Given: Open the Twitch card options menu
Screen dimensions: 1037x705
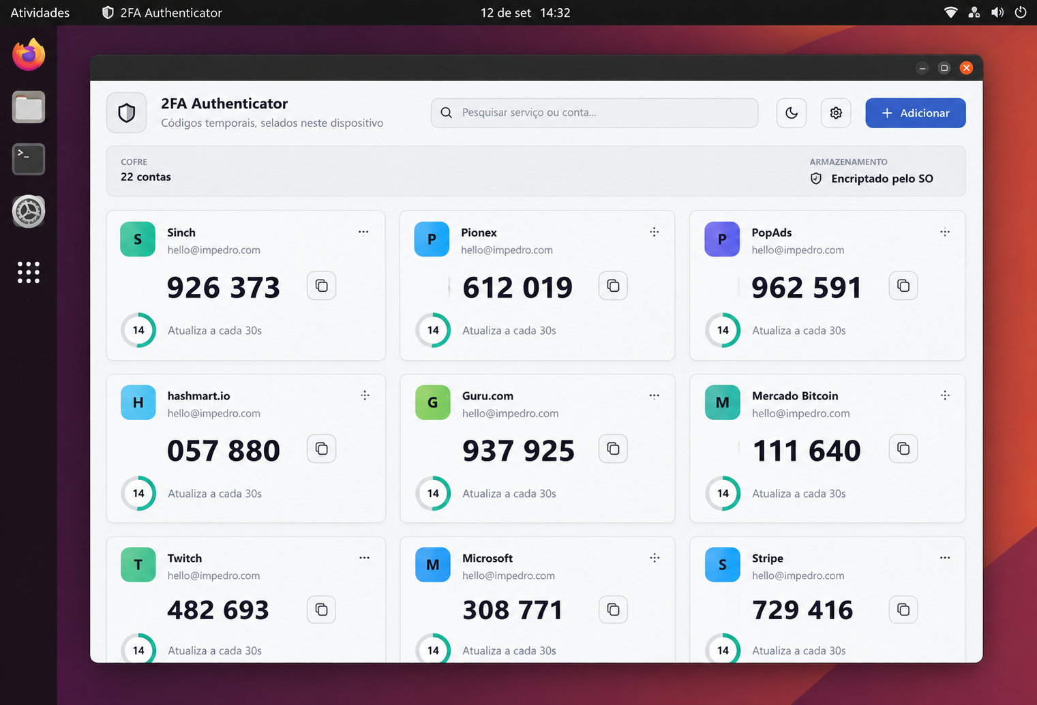Looking at the screenshot, I should 365,558.
